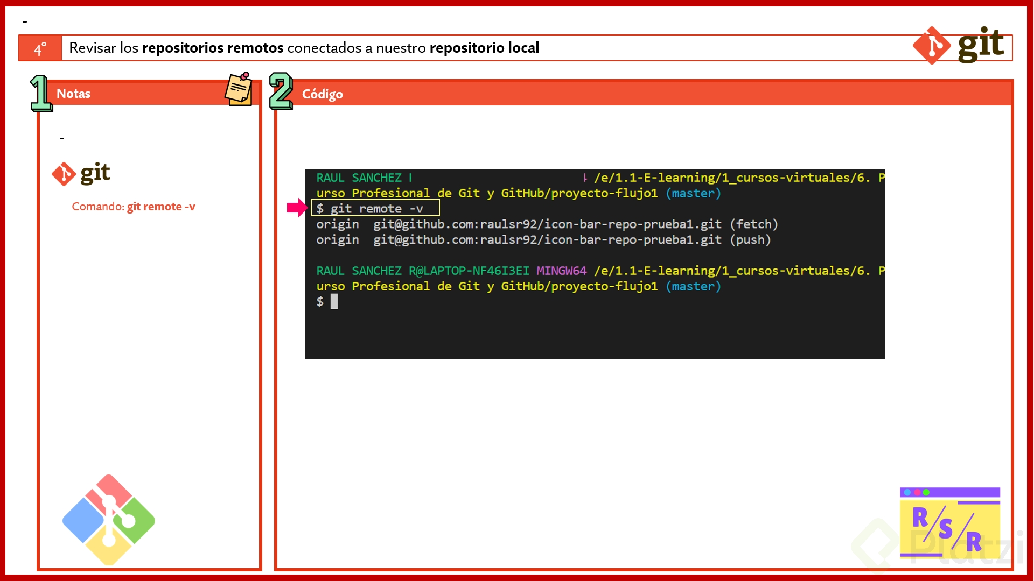Click the '$ git remote -v' command line
The image size is (1034, 581).
point(375,208)
